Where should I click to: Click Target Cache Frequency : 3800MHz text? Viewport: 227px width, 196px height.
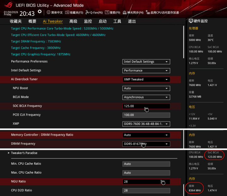pyautogui.click(x=36, y=48)
